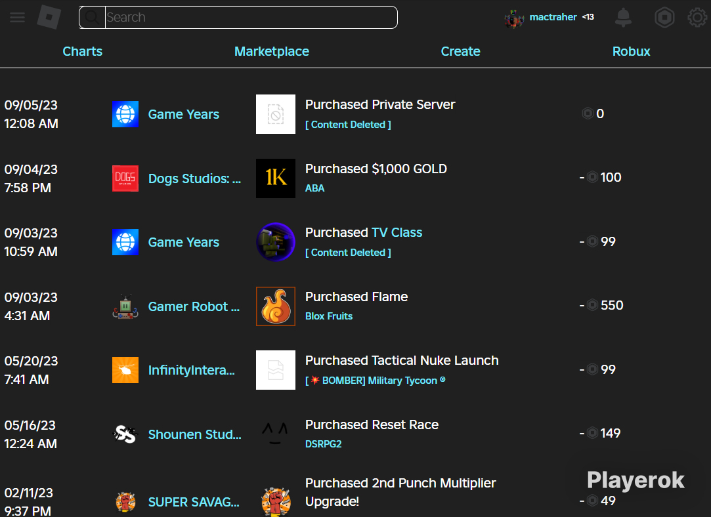Click the InfinityIntera orange helicopter icon
711x517 pixels.
tap(125, 370)
